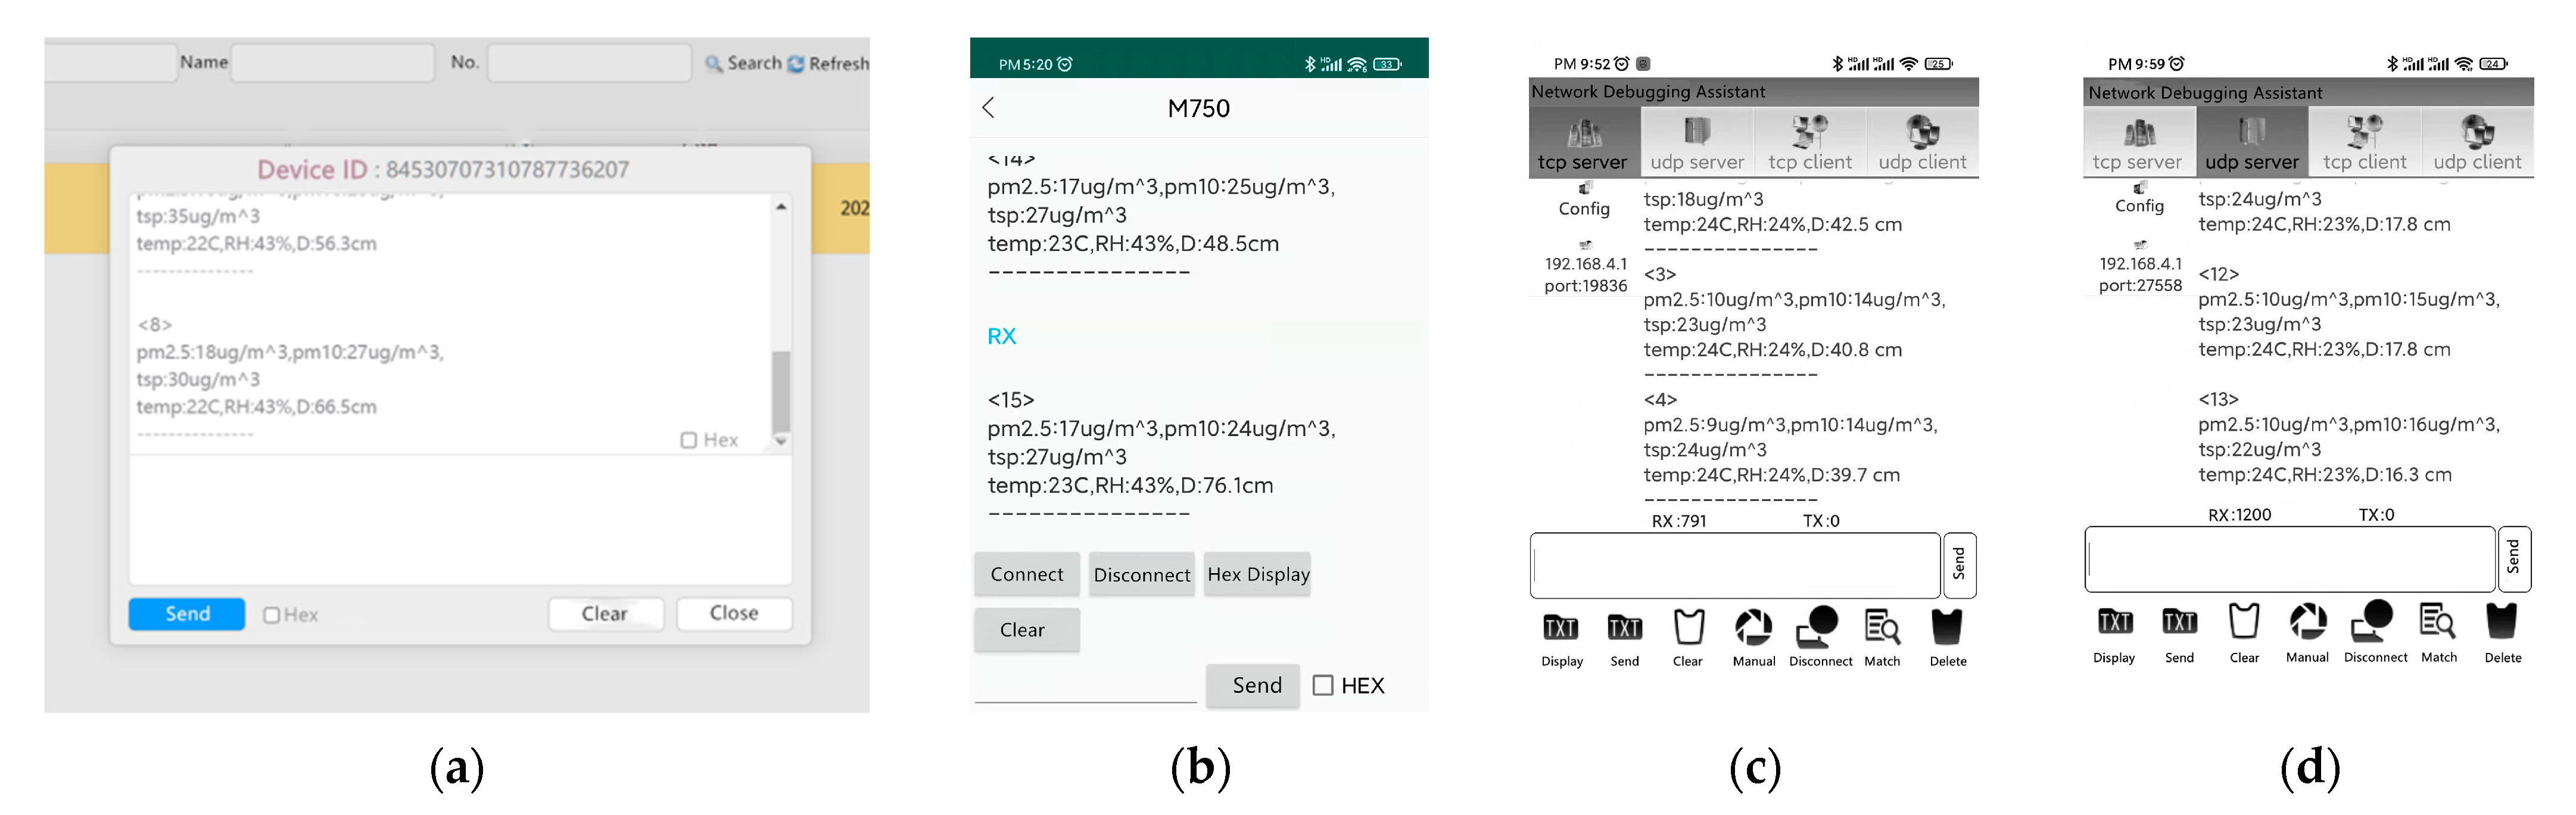Select tcp server tab in panel (d)

[x=2138, y=143]
